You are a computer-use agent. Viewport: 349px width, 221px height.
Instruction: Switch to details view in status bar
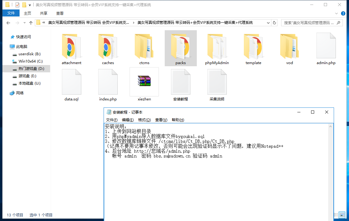click(336, 215)
